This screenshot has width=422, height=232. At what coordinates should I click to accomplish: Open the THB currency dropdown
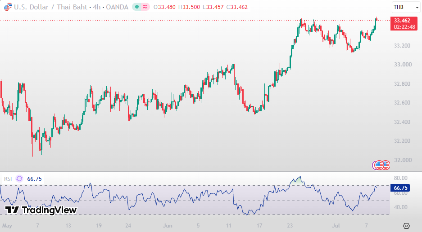click(406, 7)
